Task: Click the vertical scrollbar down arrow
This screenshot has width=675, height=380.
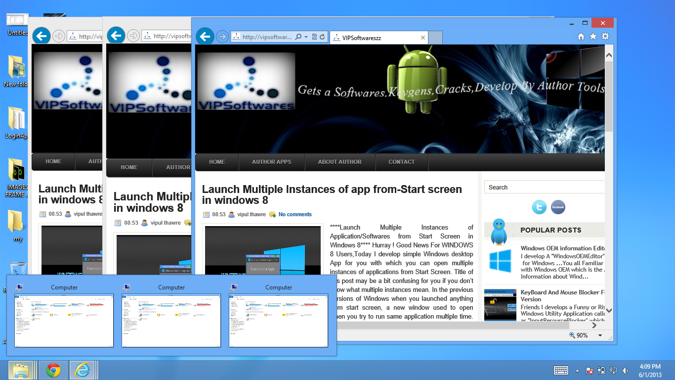Action: coord(609,310)
